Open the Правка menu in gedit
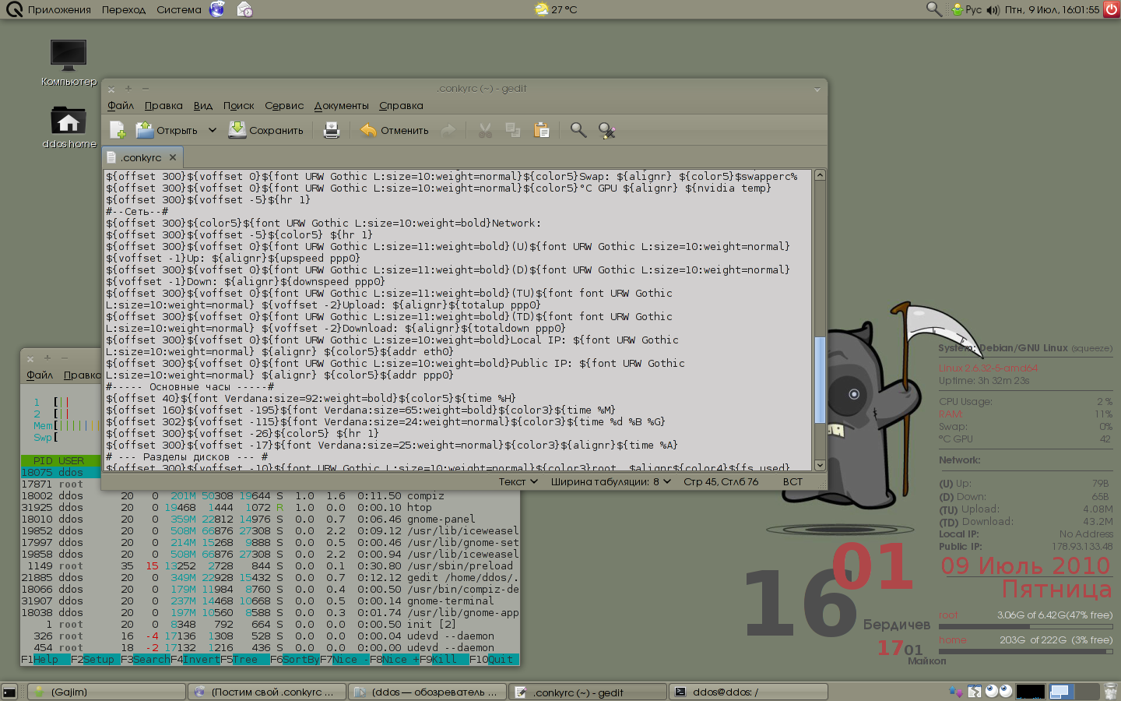The width and height of the screenshot is (1121, 701). (x=163, y=105)
